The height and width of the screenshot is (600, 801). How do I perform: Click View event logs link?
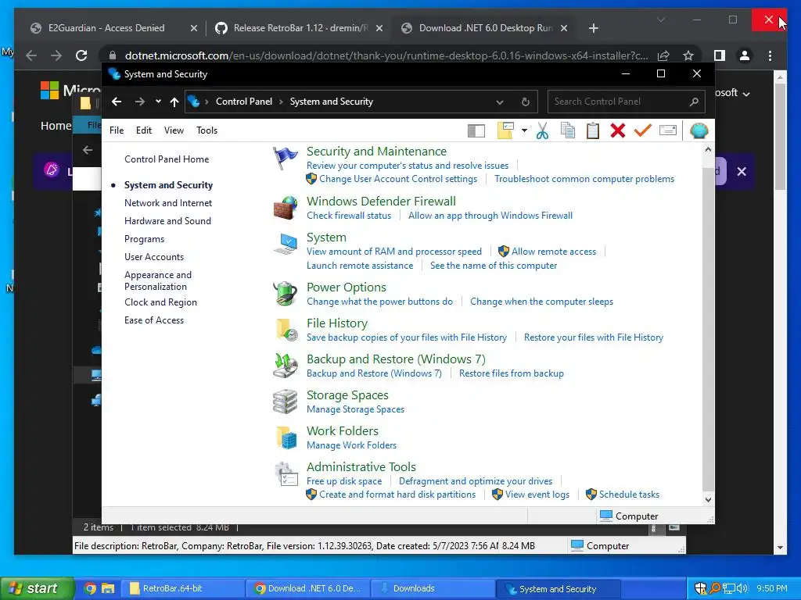click(537, 495)
